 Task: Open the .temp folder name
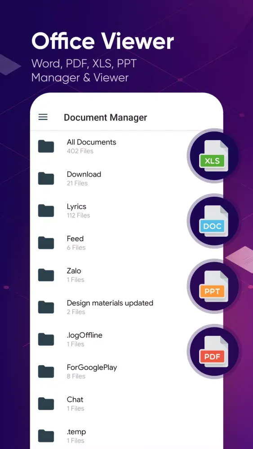click(x=76, y=431)
